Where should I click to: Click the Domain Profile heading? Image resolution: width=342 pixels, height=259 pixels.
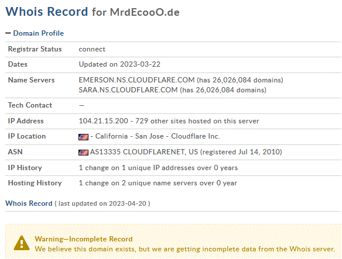[x=39, y=33]
